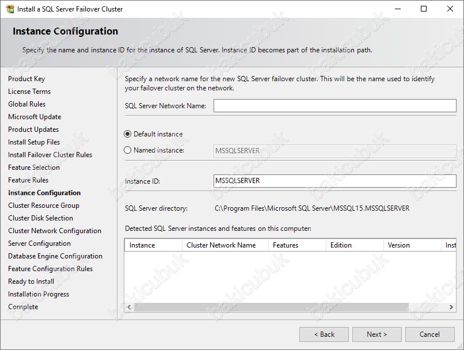
Task: Click the Edition column header
Action: click(355, 245)
